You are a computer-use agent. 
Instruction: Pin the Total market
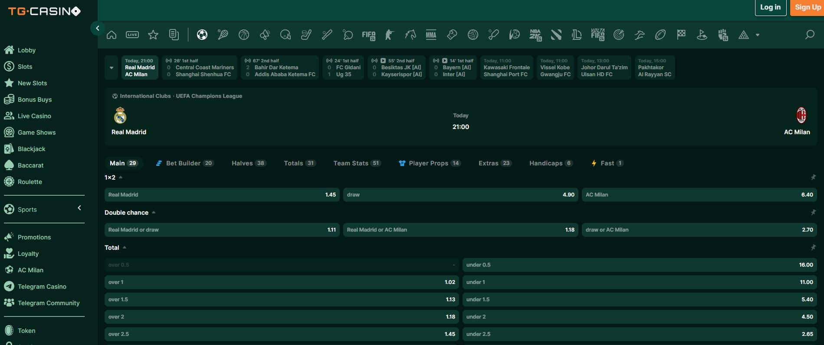click(813, 247)
